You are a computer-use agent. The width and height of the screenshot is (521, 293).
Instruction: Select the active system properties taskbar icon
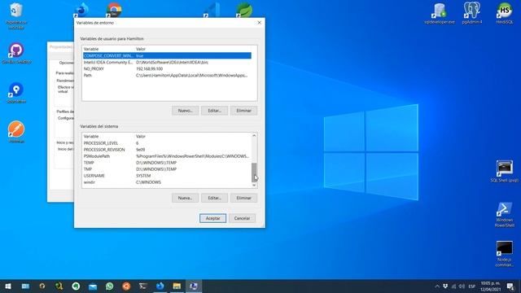(x=194, y=286)
